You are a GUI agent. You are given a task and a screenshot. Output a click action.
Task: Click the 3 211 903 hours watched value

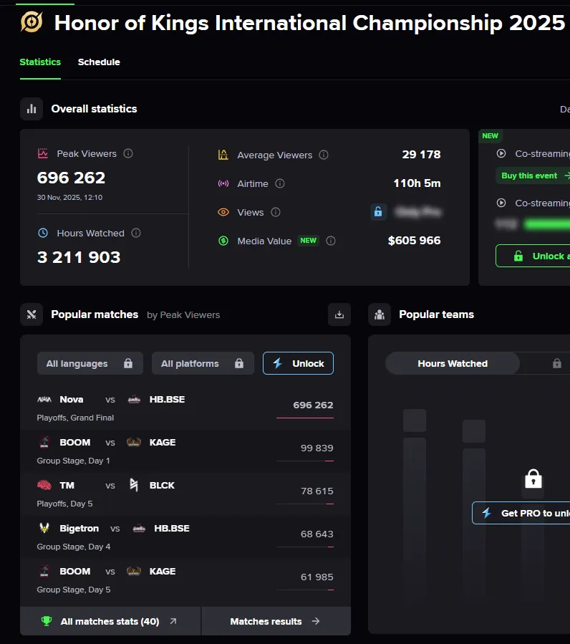point(79,257)
